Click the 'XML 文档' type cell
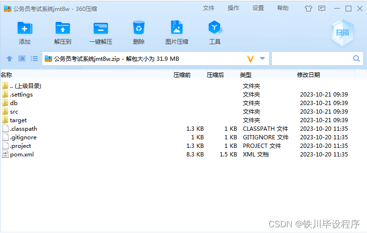Image resolution: width=367 pixels, height=233 pixels. [256, 155]
